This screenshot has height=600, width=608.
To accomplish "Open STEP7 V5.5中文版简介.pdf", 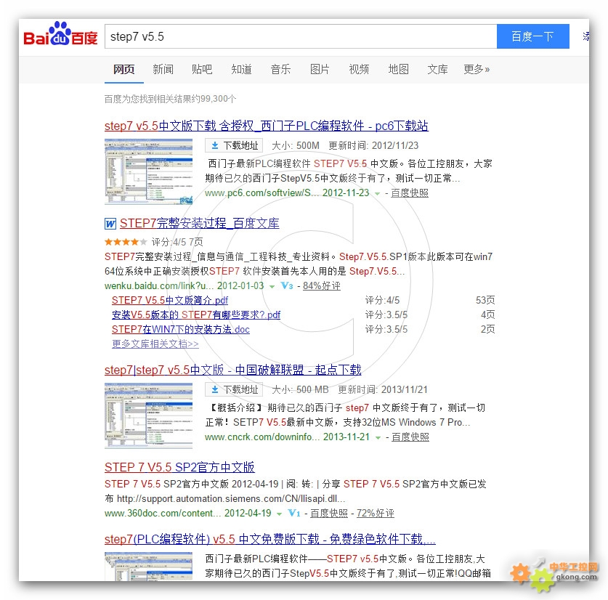I will point(170,300).
